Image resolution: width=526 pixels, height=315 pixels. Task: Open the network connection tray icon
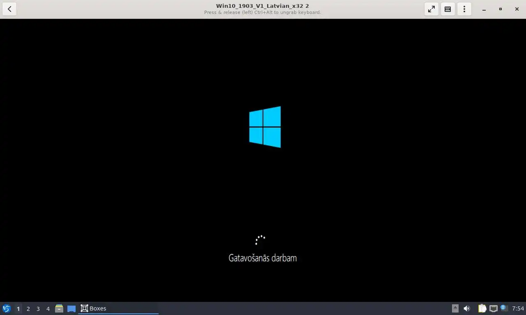493,308
